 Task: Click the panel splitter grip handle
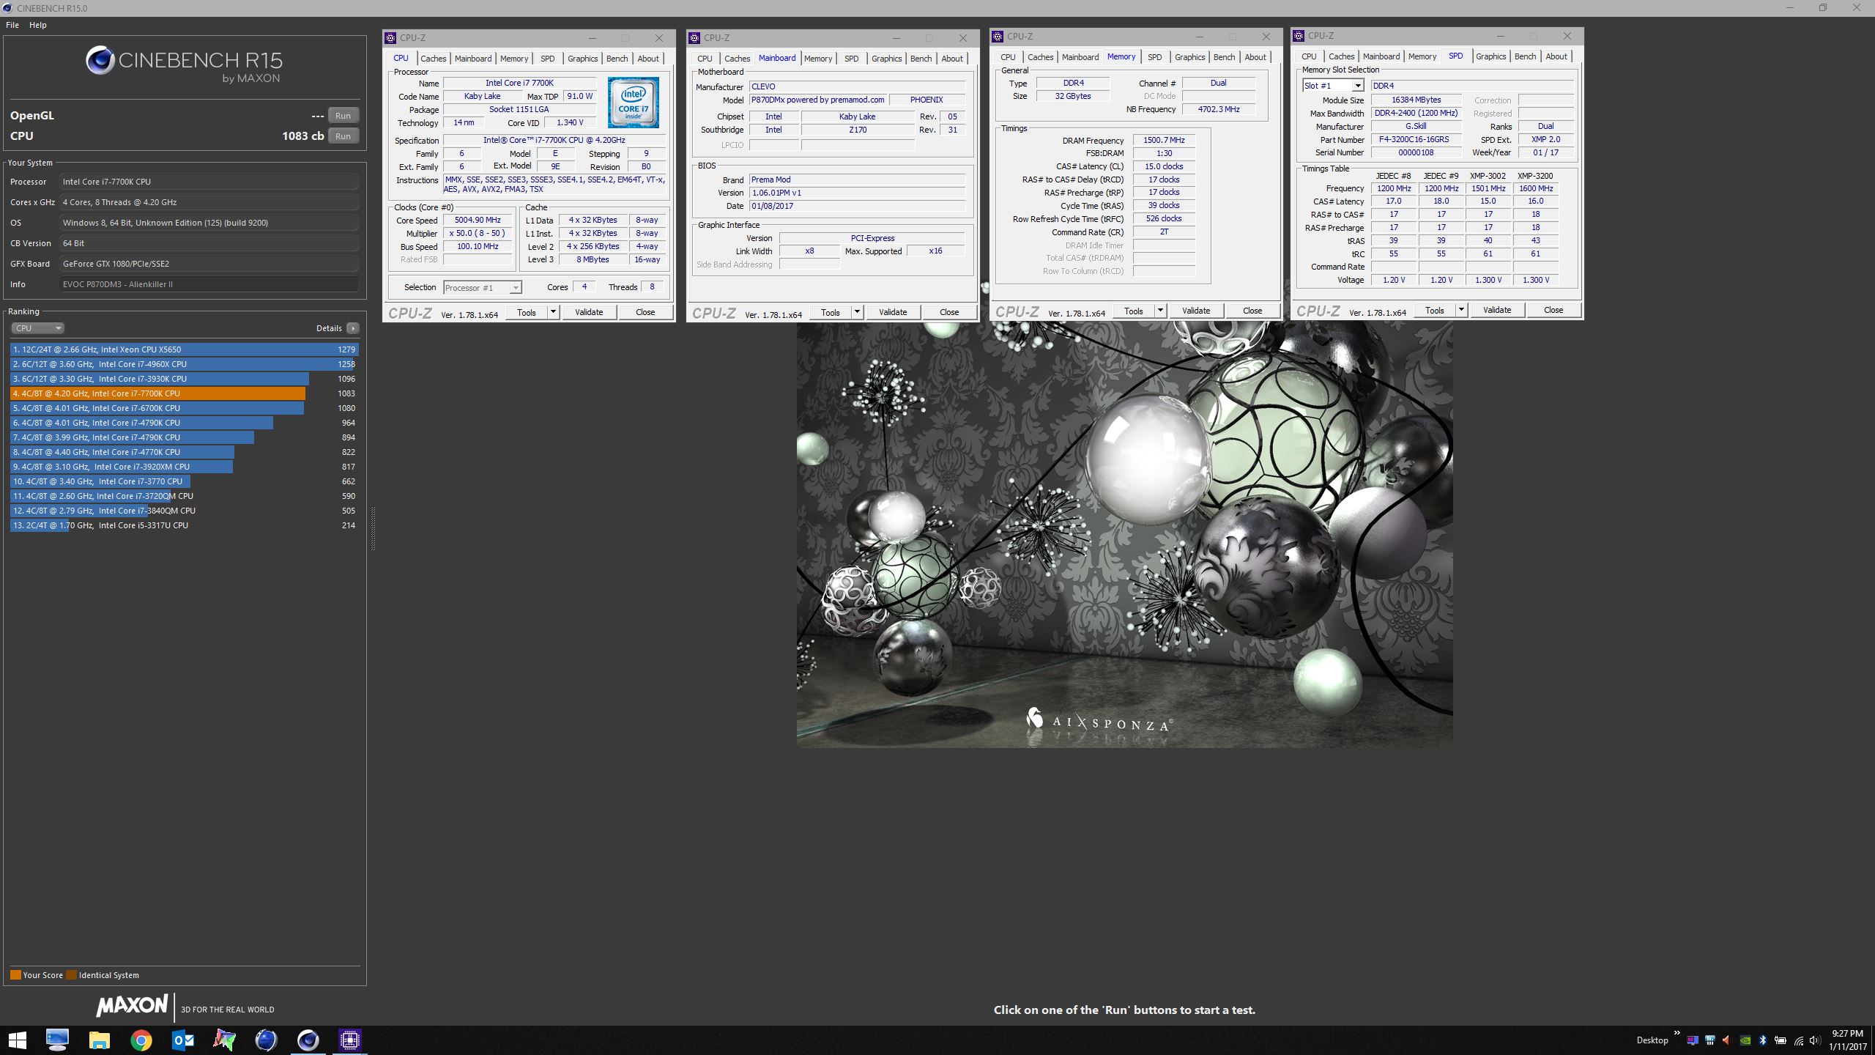pos(373,528)
